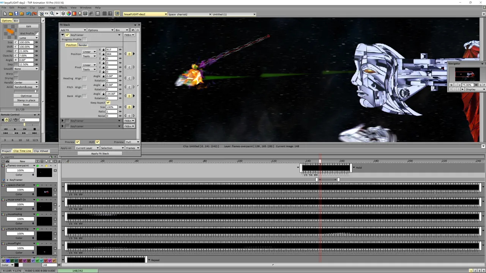486x273 pixels.
Task: Undo last action with the toolbar arrow
Action: pyautogui.click(x=28, y=14)
